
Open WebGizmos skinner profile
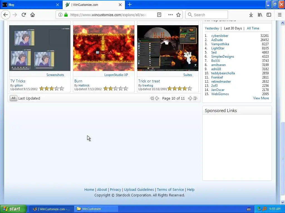[220, 94]
